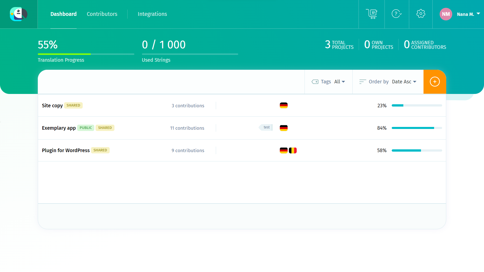Click the 'test' tag on Exemplary app
484x272 pixels.
(x=266, y=127)
